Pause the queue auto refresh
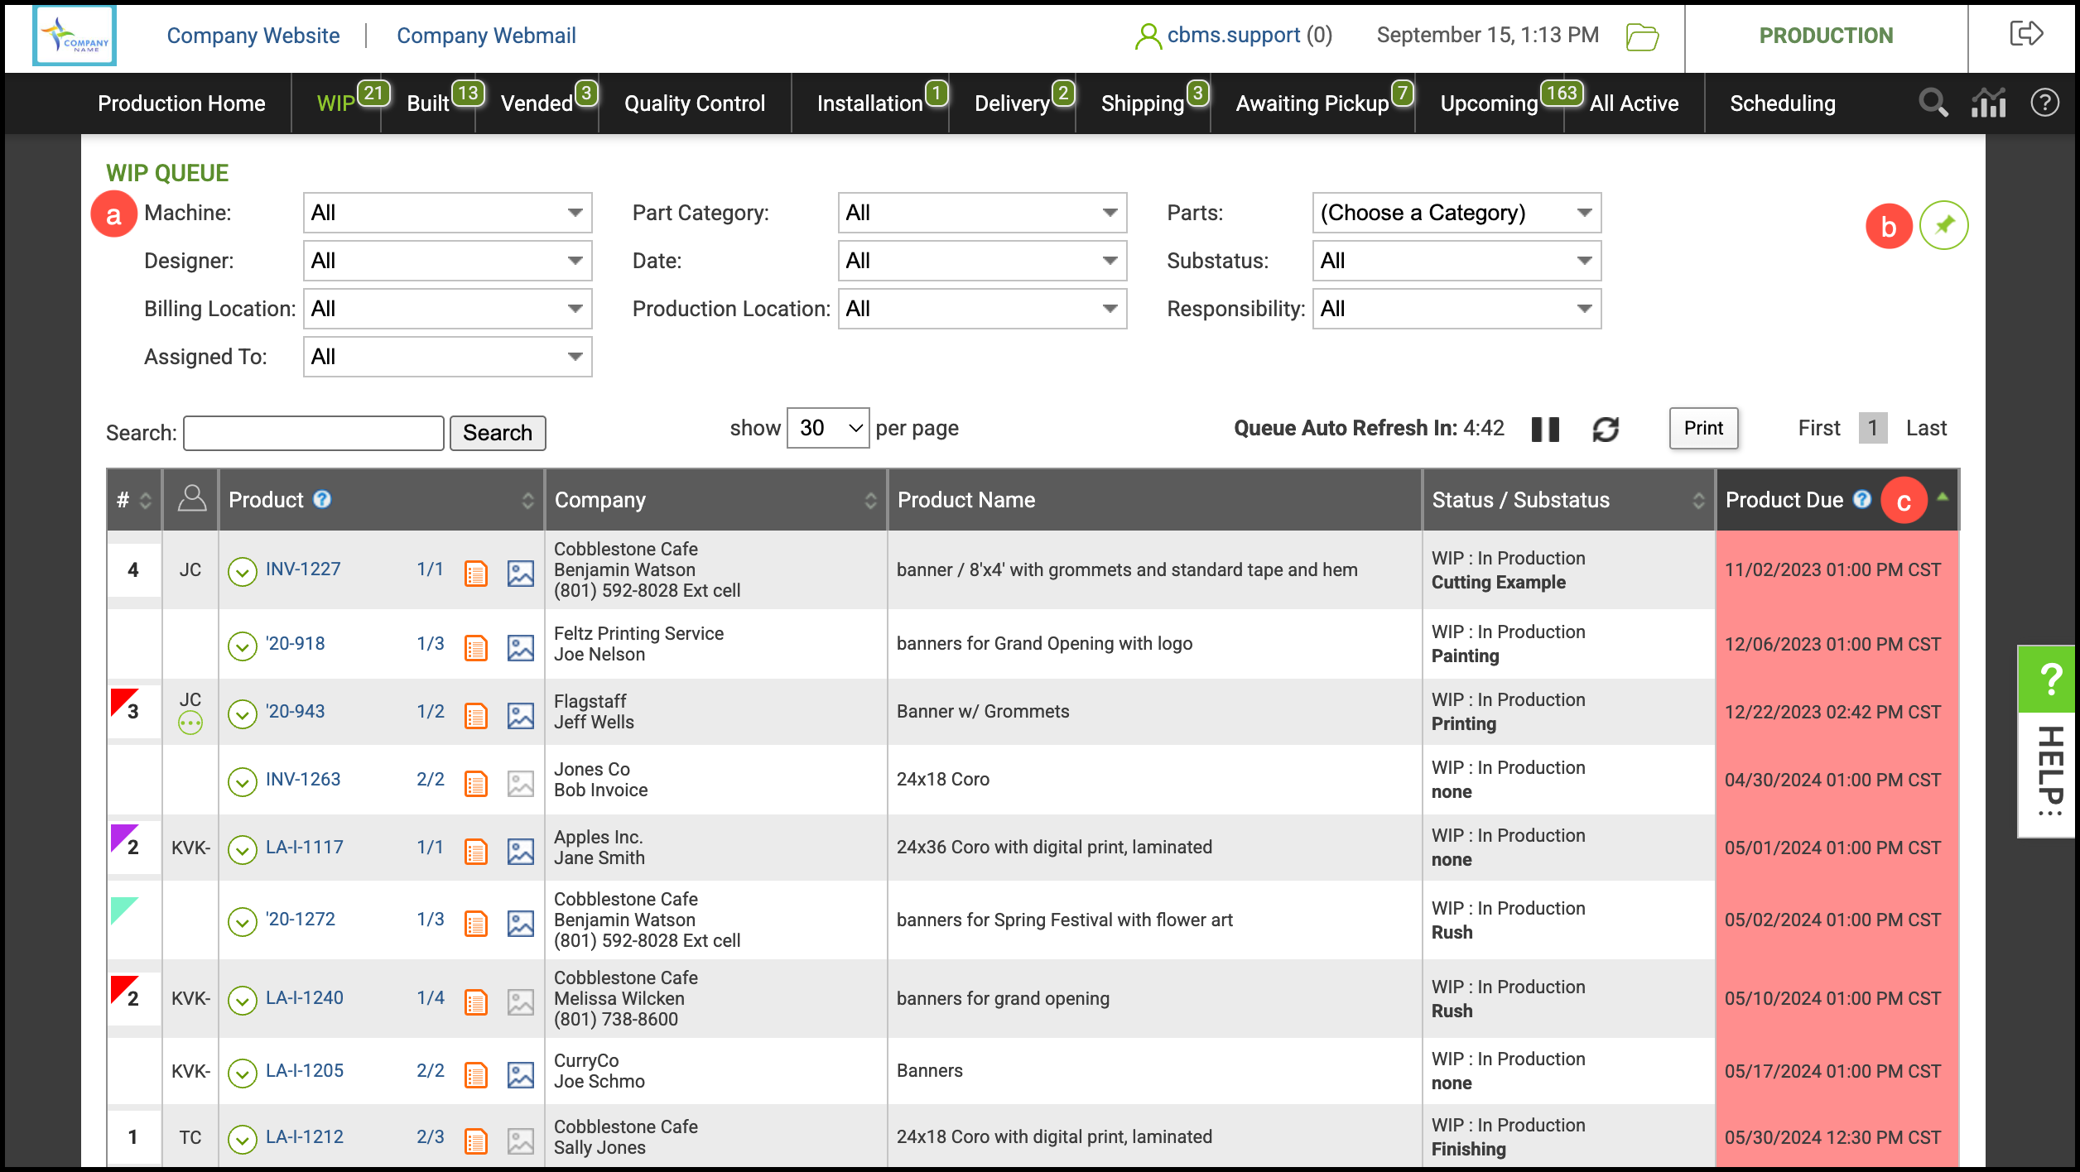2080x1172 pixels. (x=1545, y=429)
